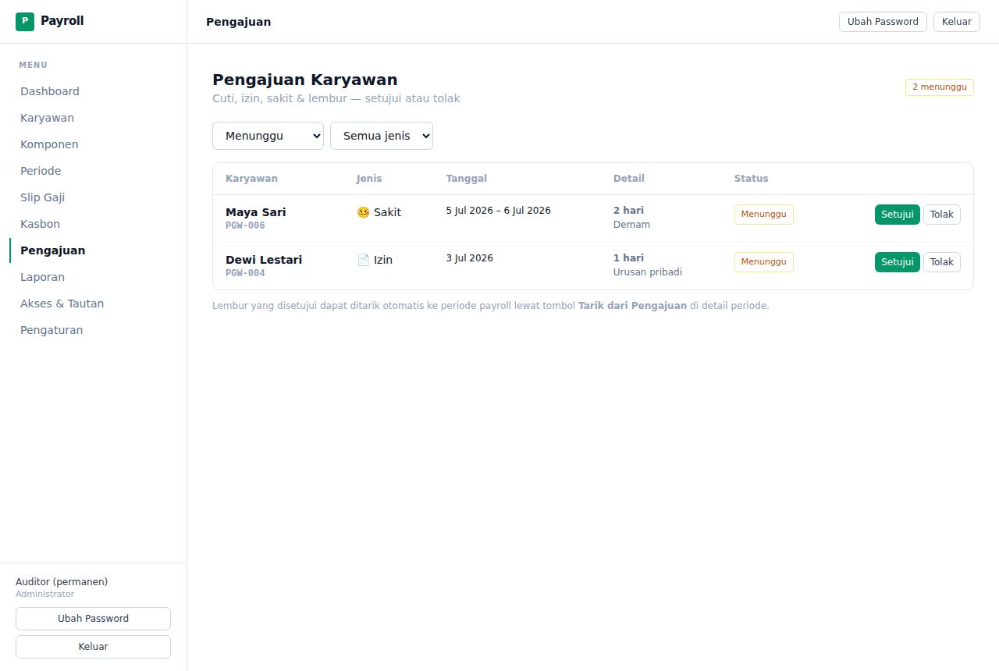Navigate to Periode in the sidebar
The height and width of the screenshot is (671, 999).
coord(41,171)
